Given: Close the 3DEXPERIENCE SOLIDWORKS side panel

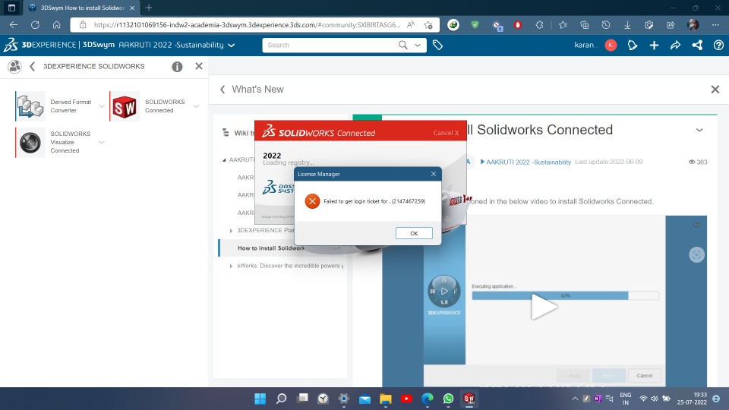Looking at the screenshot, I should pyautogui.click(x=199, y=66).
